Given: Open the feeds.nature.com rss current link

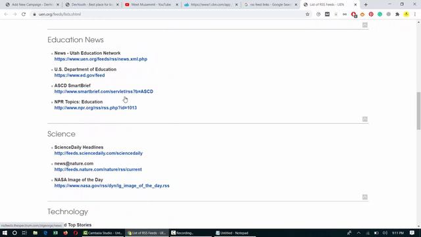Looking at the screenshot, I should pos(98,170).
